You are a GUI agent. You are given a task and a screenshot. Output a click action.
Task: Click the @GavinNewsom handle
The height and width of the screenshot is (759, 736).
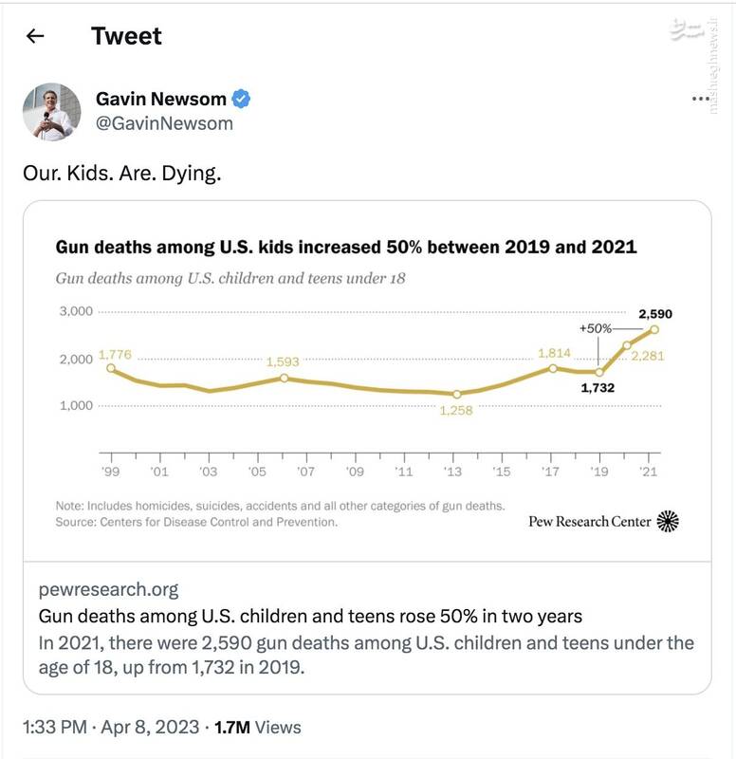pos(164,123)
